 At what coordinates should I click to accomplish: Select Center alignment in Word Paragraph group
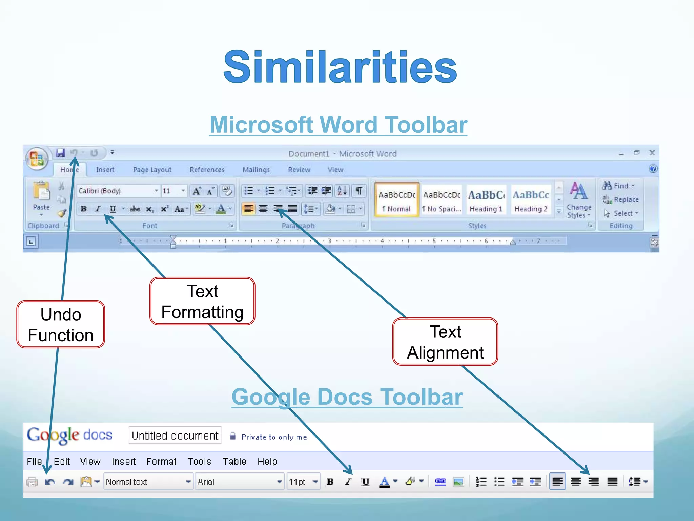(263, 209)
